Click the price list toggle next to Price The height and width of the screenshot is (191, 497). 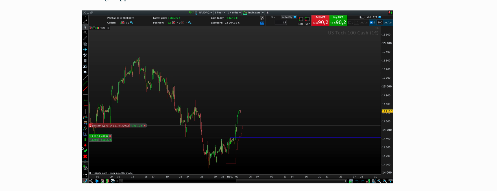(x=108, y=28)
